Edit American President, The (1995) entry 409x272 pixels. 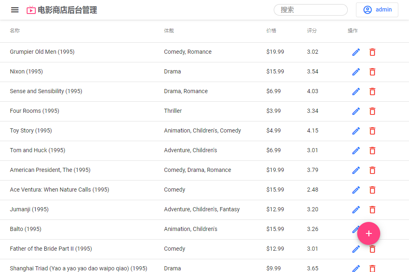pyautogui.click(x=356, y=170)
